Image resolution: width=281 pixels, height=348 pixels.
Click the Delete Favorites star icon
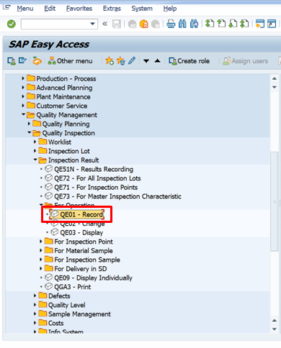[x=121, y=61]
